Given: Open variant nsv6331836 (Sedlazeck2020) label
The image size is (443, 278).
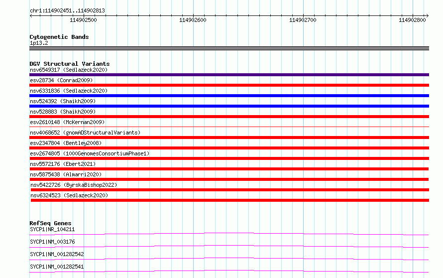Looking at the screenshot, I should (x=69, y=91).
